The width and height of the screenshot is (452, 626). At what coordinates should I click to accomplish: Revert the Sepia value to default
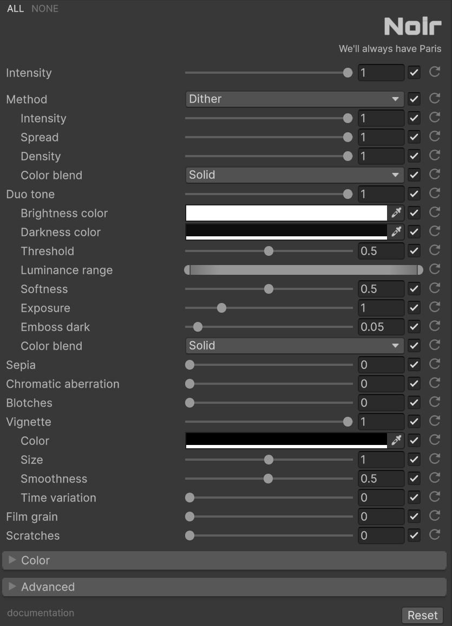coord(434,364)
